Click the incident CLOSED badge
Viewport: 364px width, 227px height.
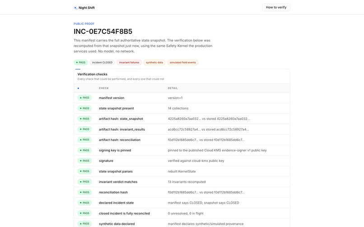pos(102,62)
